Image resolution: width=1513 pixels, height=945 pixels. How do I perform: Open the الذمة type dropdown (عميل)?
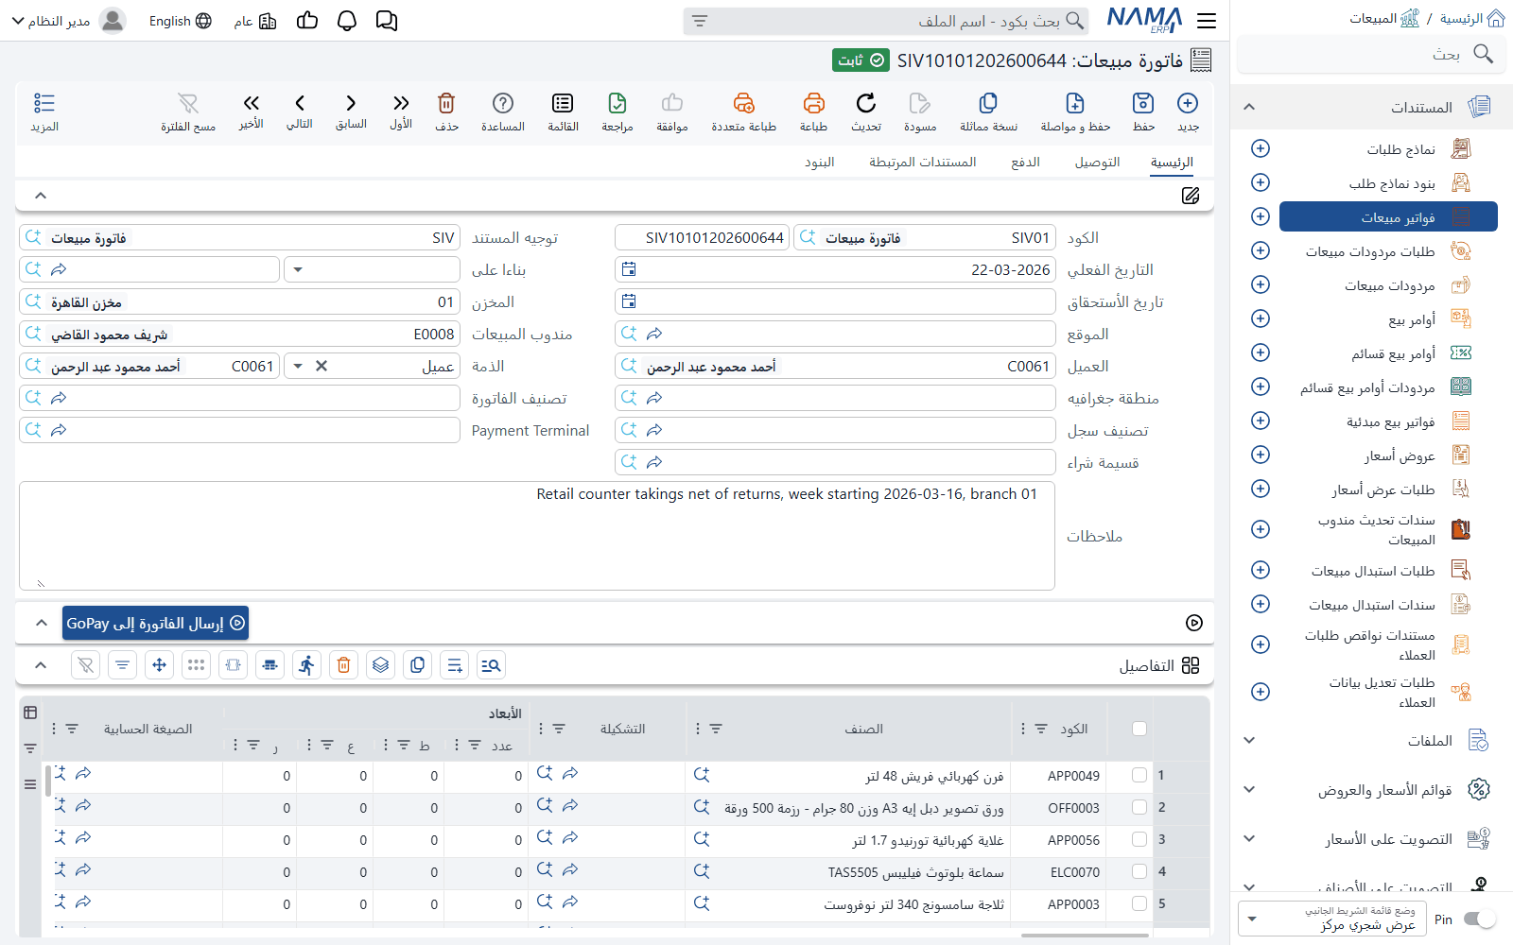click(298, 366)
